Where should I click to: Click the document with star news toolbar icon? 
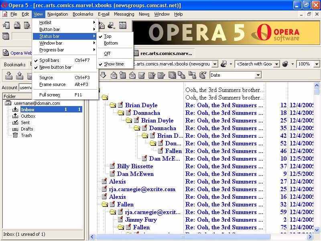(x=152, y=75)
